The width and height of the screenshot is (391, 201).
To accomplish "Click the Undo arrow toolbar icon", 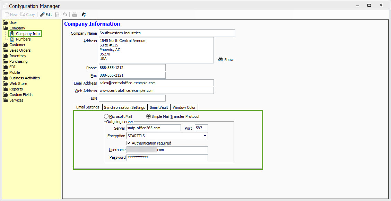I will tap(65, 15).
